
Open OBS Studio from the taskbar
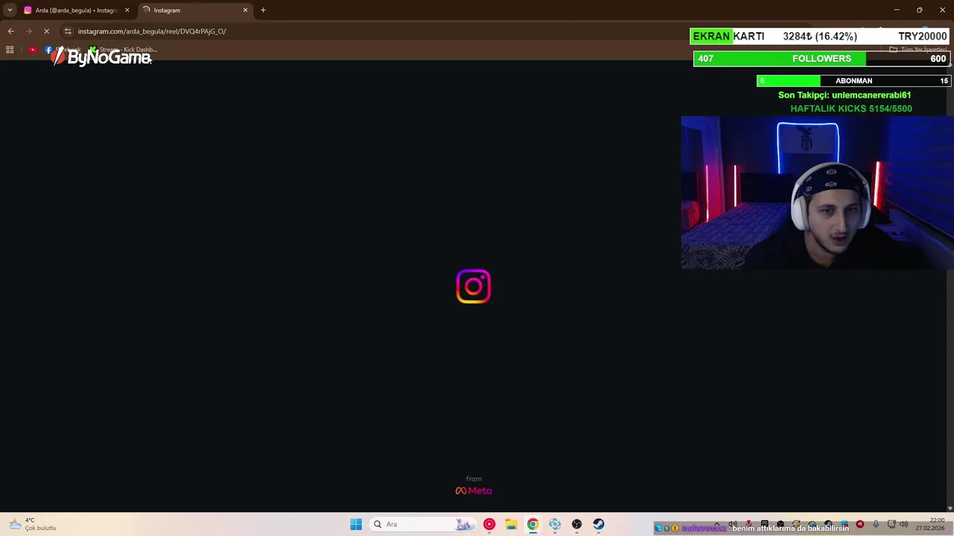point(576,524)
